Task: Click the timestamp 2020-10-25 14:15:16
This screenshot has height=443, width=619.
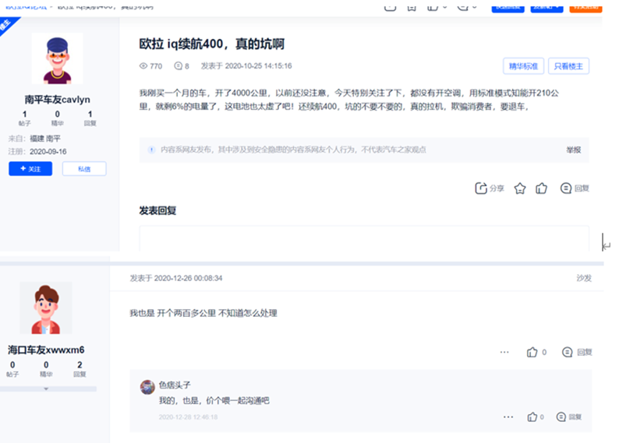Action: point(258,66)
